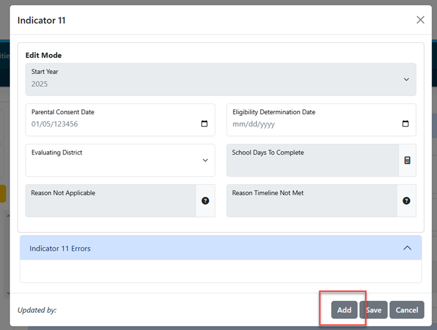Click the Parental Consent Date field
The height and width of the screenshot is (330, 437).
point(120,120)
